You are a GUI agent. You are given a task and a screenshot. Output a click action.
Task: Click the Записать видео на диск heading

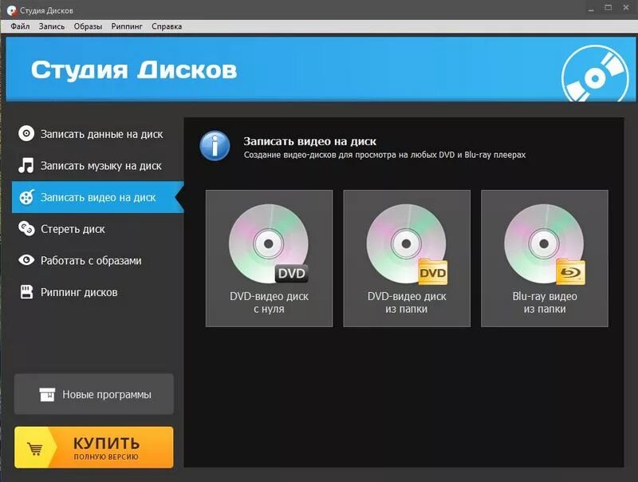309,141
